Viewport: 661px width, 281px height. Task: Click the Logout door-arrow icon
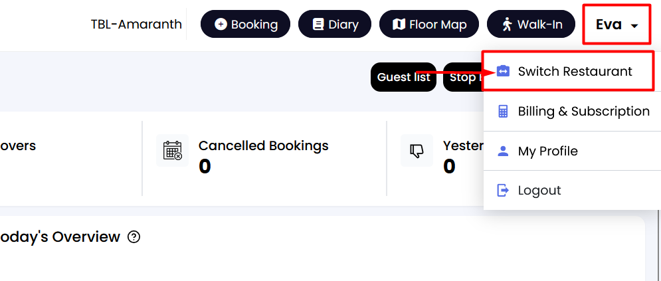(503, 191)
